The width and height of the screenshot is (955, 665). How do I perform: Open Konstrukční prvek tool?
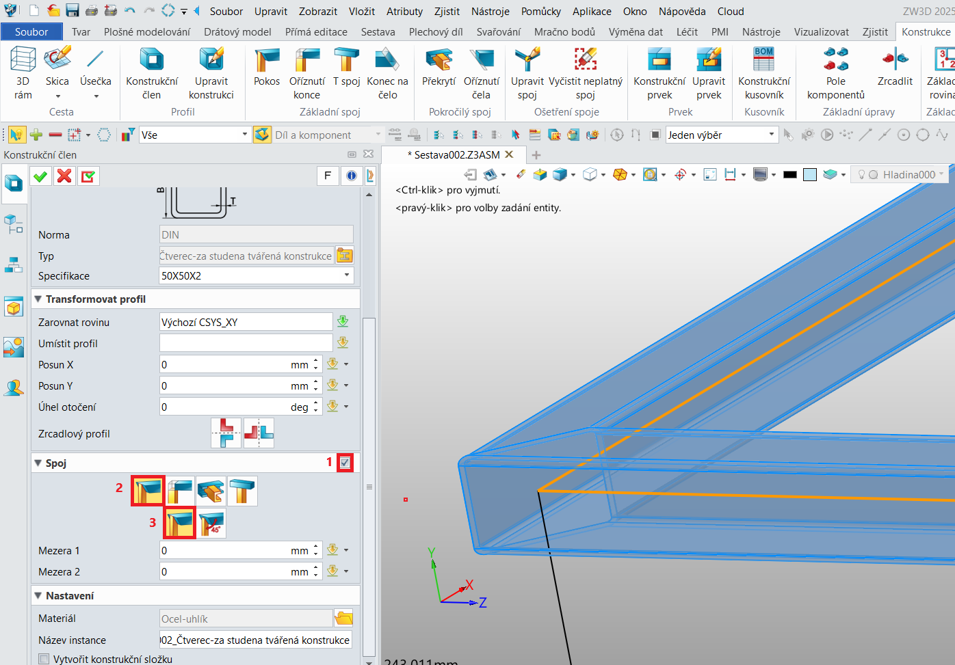click(x=659, y=72)
